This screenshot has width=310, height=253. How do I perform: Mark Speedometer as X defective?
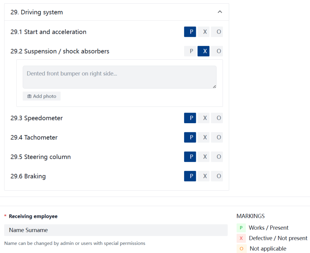click(x=203, y=118)
